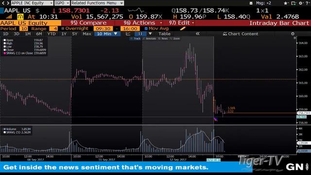
Task: Toggle the Low series checkbox
Action: (x=4, y=47)
